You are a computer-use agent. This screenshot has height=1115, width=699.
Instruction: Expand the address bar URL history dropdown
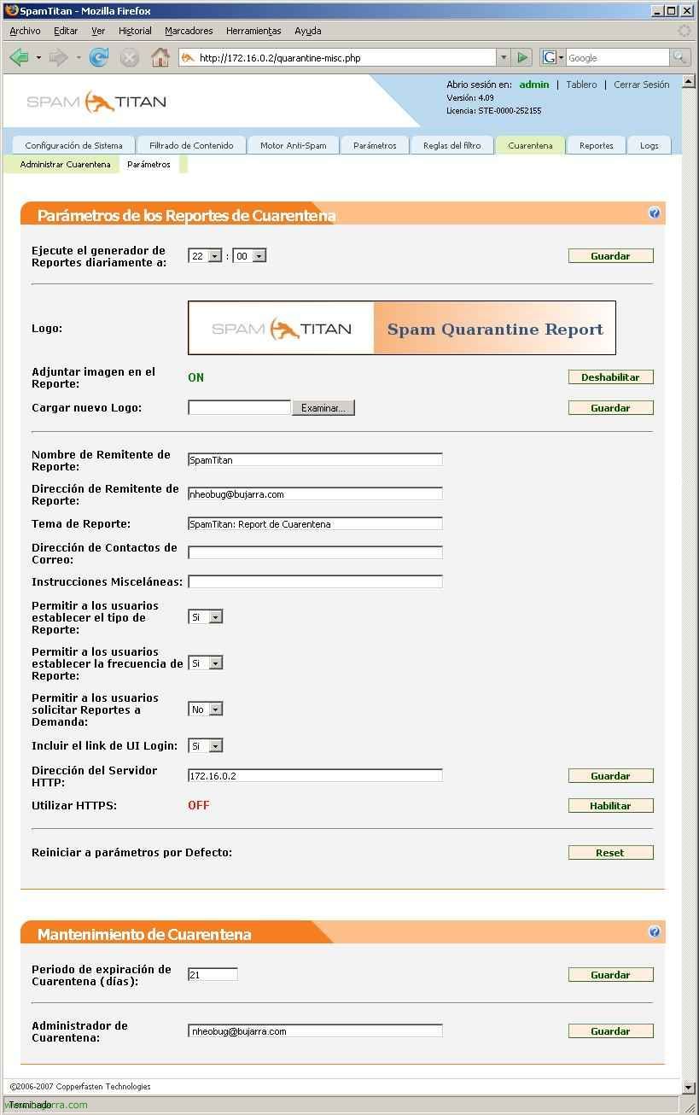(x=504, y=58)
